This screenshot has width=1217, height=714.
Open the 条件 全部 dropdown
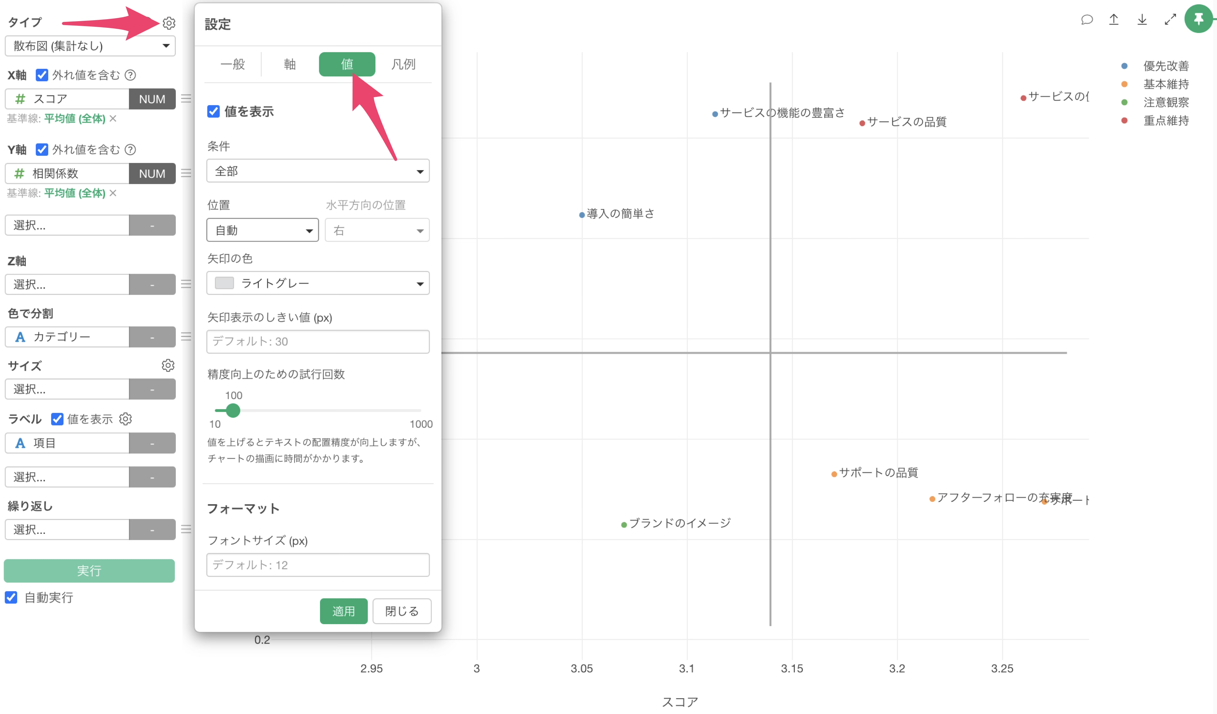318,172
